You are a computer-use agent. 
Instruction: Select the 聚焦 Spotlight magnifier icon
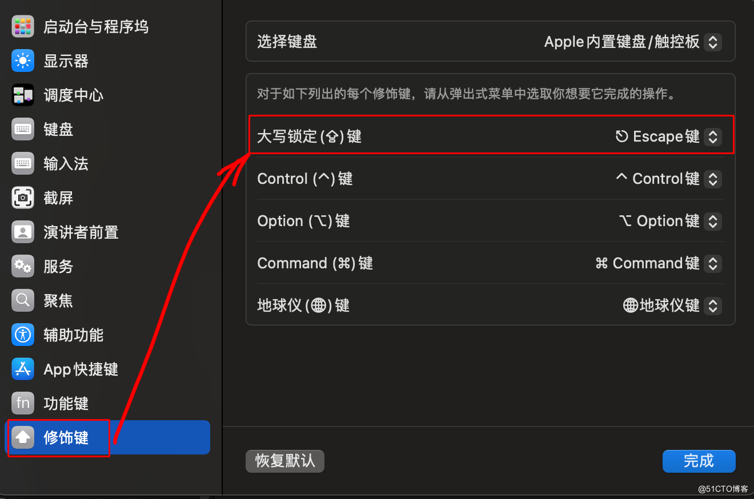tap(23, 301)
